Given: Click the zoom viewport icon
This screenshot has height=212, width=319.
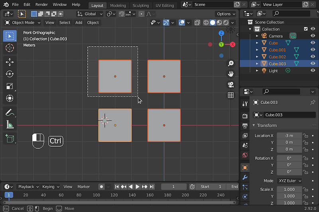Looking at the screenshot, I should (231, 63).
